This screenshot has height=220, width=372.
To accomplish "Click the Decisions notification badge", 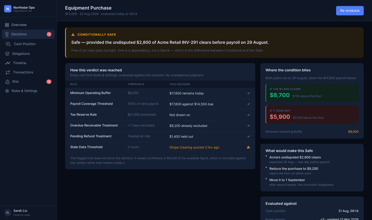I will click(49, 34).
